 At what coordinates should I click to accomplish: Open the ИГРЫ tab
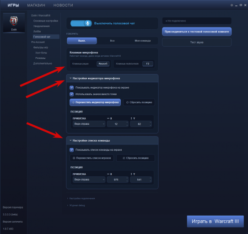pos(13,5)
